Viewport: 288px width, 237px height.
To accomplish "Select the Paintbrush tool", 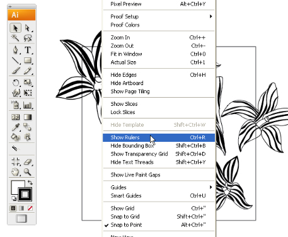I will coord(16,71).
